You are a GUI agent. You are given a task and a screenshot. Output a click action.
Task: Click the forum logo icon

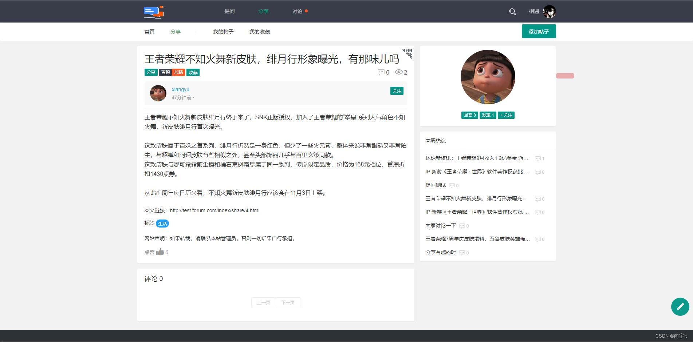[x=154, y=12]
